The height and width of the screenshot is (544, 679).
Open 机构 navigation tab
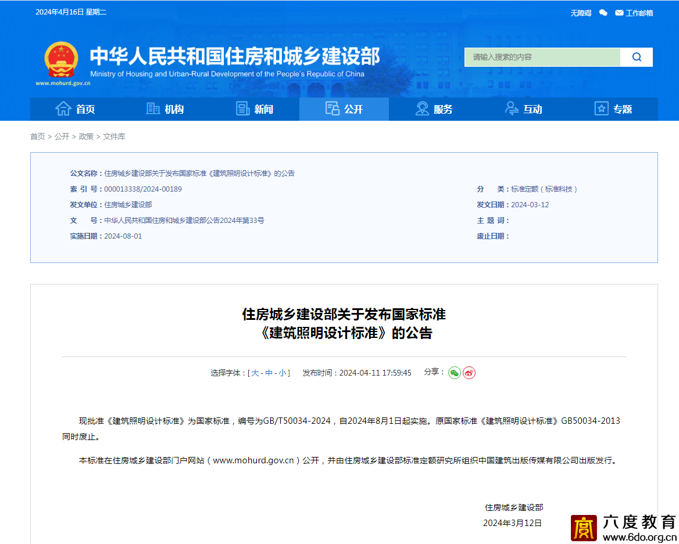(165, 109)
